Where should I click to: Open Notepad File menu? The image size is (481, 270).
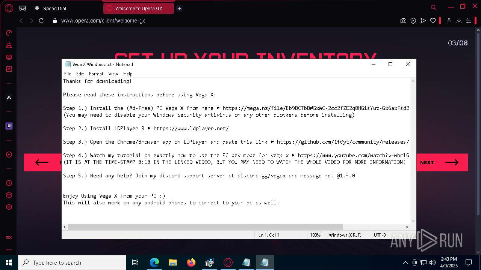tap(68, 74)
